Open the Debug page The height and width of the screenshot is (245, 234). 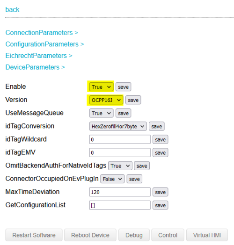click(134, 235)
